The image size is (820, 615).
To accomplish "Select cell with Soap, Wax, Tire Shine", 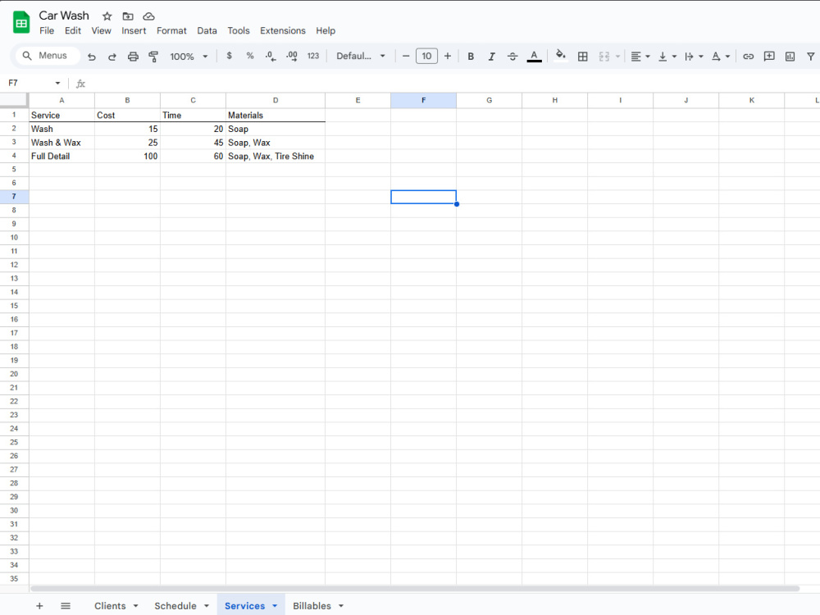I will [x=276, y=157].
